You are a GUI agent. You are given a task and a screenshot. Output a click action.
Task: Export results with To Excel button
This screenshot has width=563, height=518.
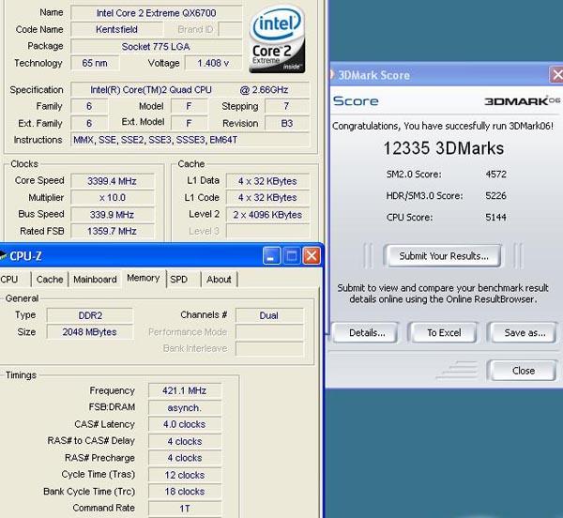444,333
